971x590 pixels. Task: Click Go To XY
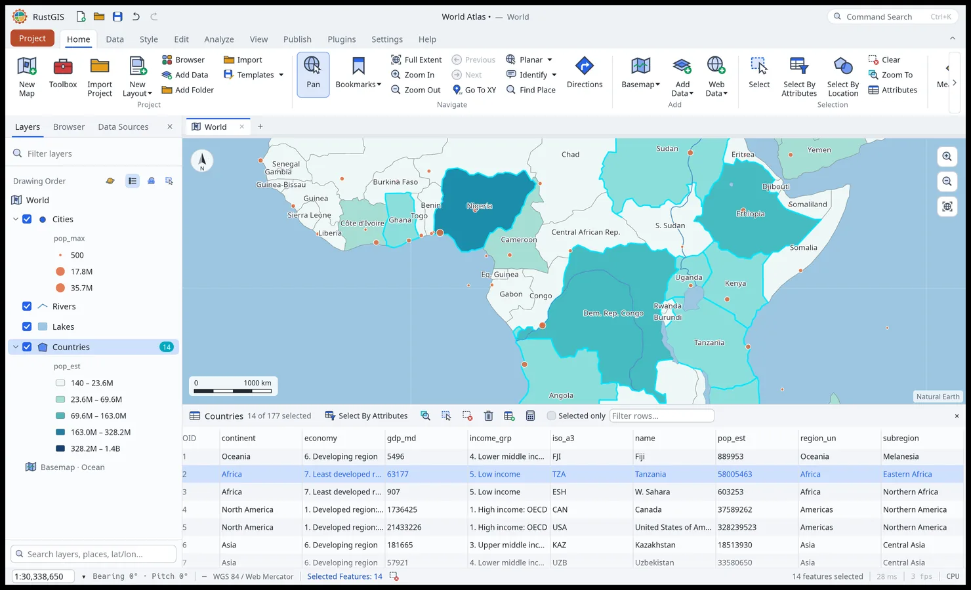pyautogui.click(x=474, y=90)
